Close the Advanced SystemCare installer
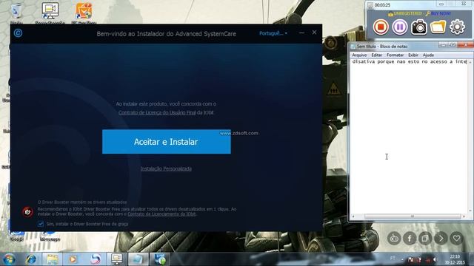474x266 pixels. click(x=314, y=33)
